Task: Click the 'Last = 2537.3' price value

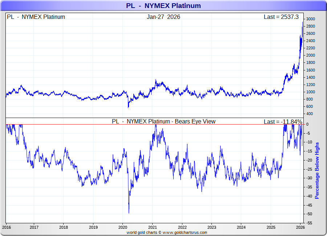Action: tap(281, 17)
